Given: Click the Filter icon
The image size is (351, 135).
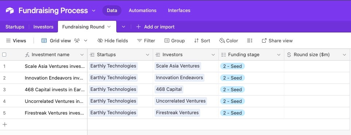Looking at the screenshot, I should pyautogui.click(x=140, y=40).
